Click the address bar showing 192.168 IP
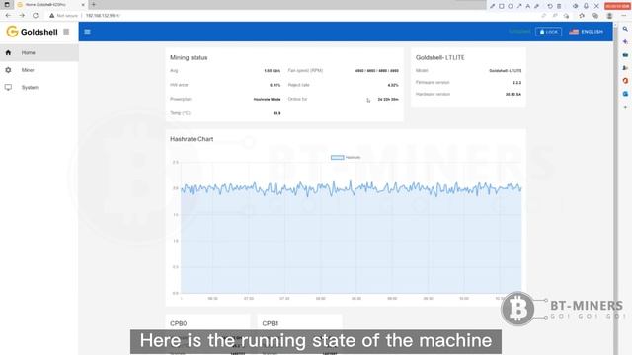Screen dimensions: 632x355 coord(103,16)
